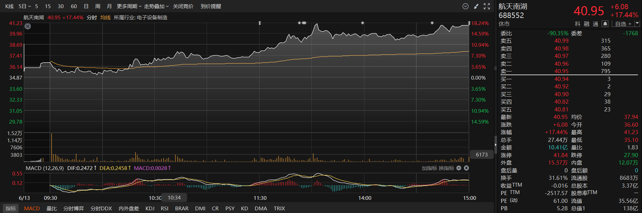Select BRAR indicator tab
This screenshot has height=213, width=642.
(182, 209)
